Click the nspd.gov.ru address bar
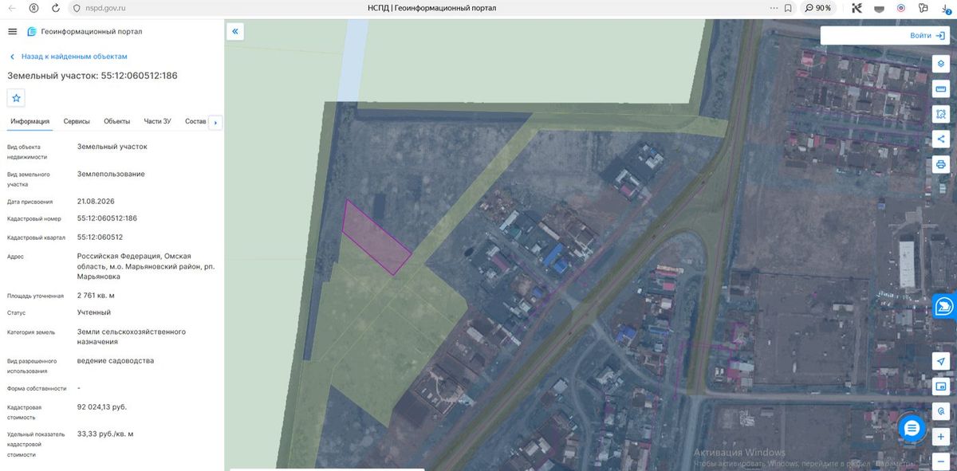This screenshot has height=471, width=957. click(105, 8)
